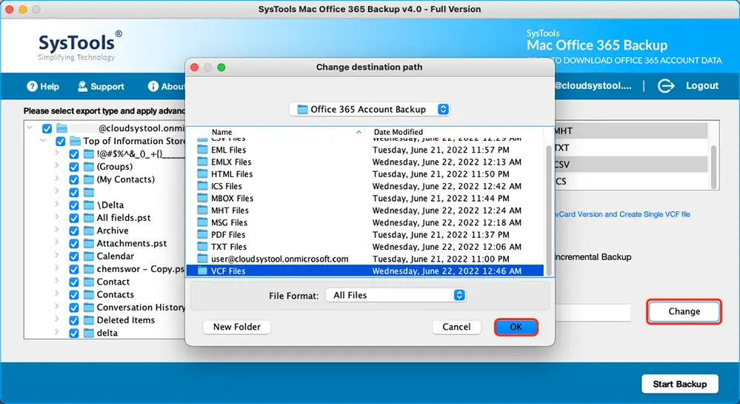Click the PDF Files folder icon

pyautogui.click(x=202, y=234)
